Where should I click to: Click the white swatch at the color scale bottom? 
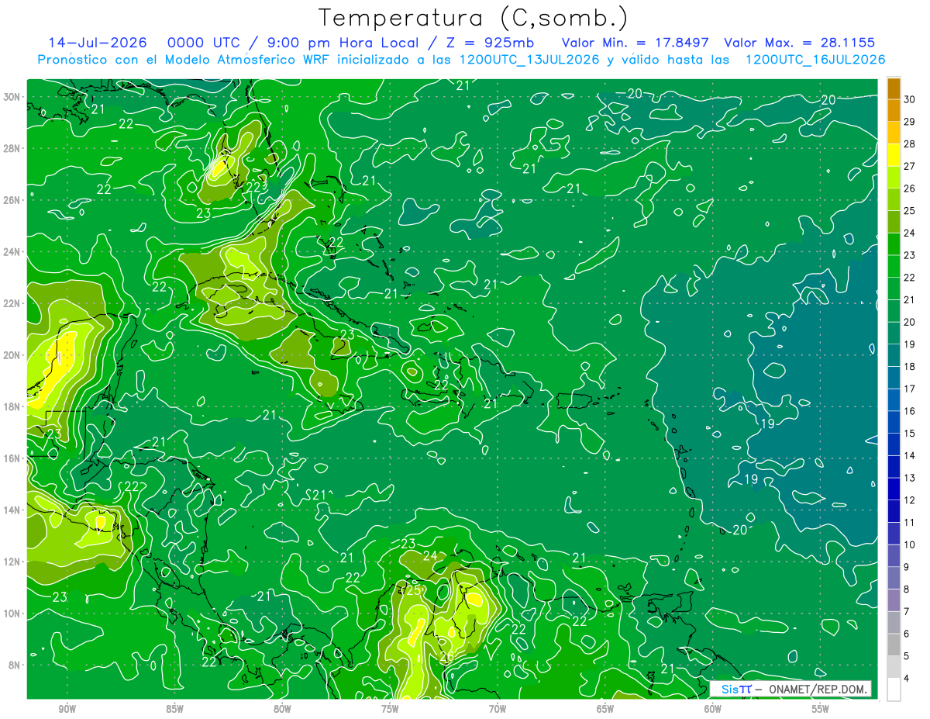(x=894, y=690)
